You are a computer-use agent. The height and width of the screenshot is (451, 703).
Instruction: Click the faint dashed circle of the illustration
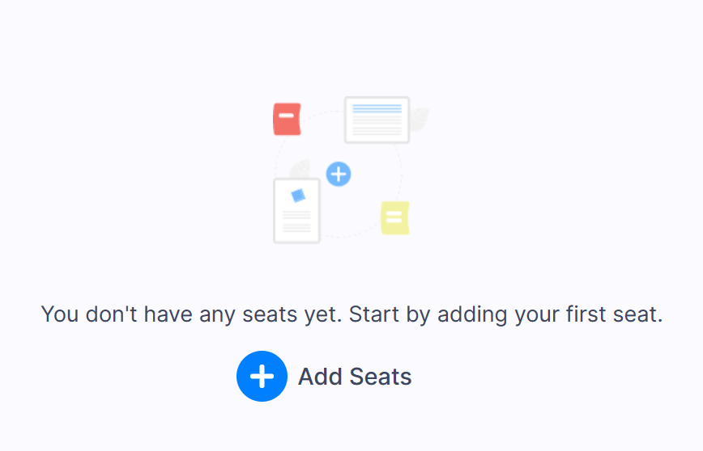(x=339, y=174)
